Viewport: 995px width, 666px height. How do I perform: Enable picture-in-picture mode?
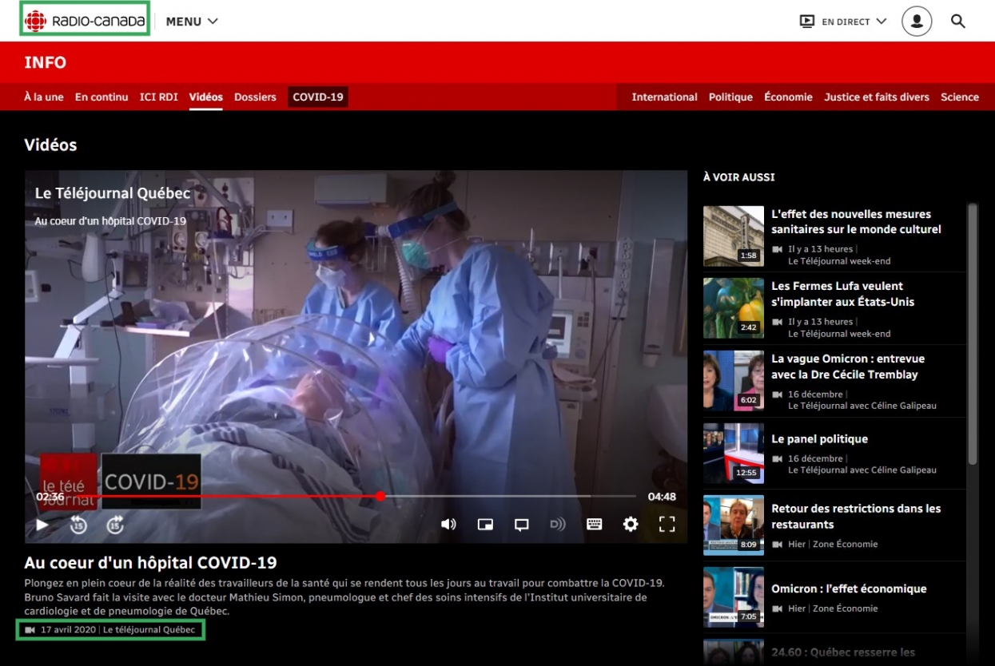point(485,525)
